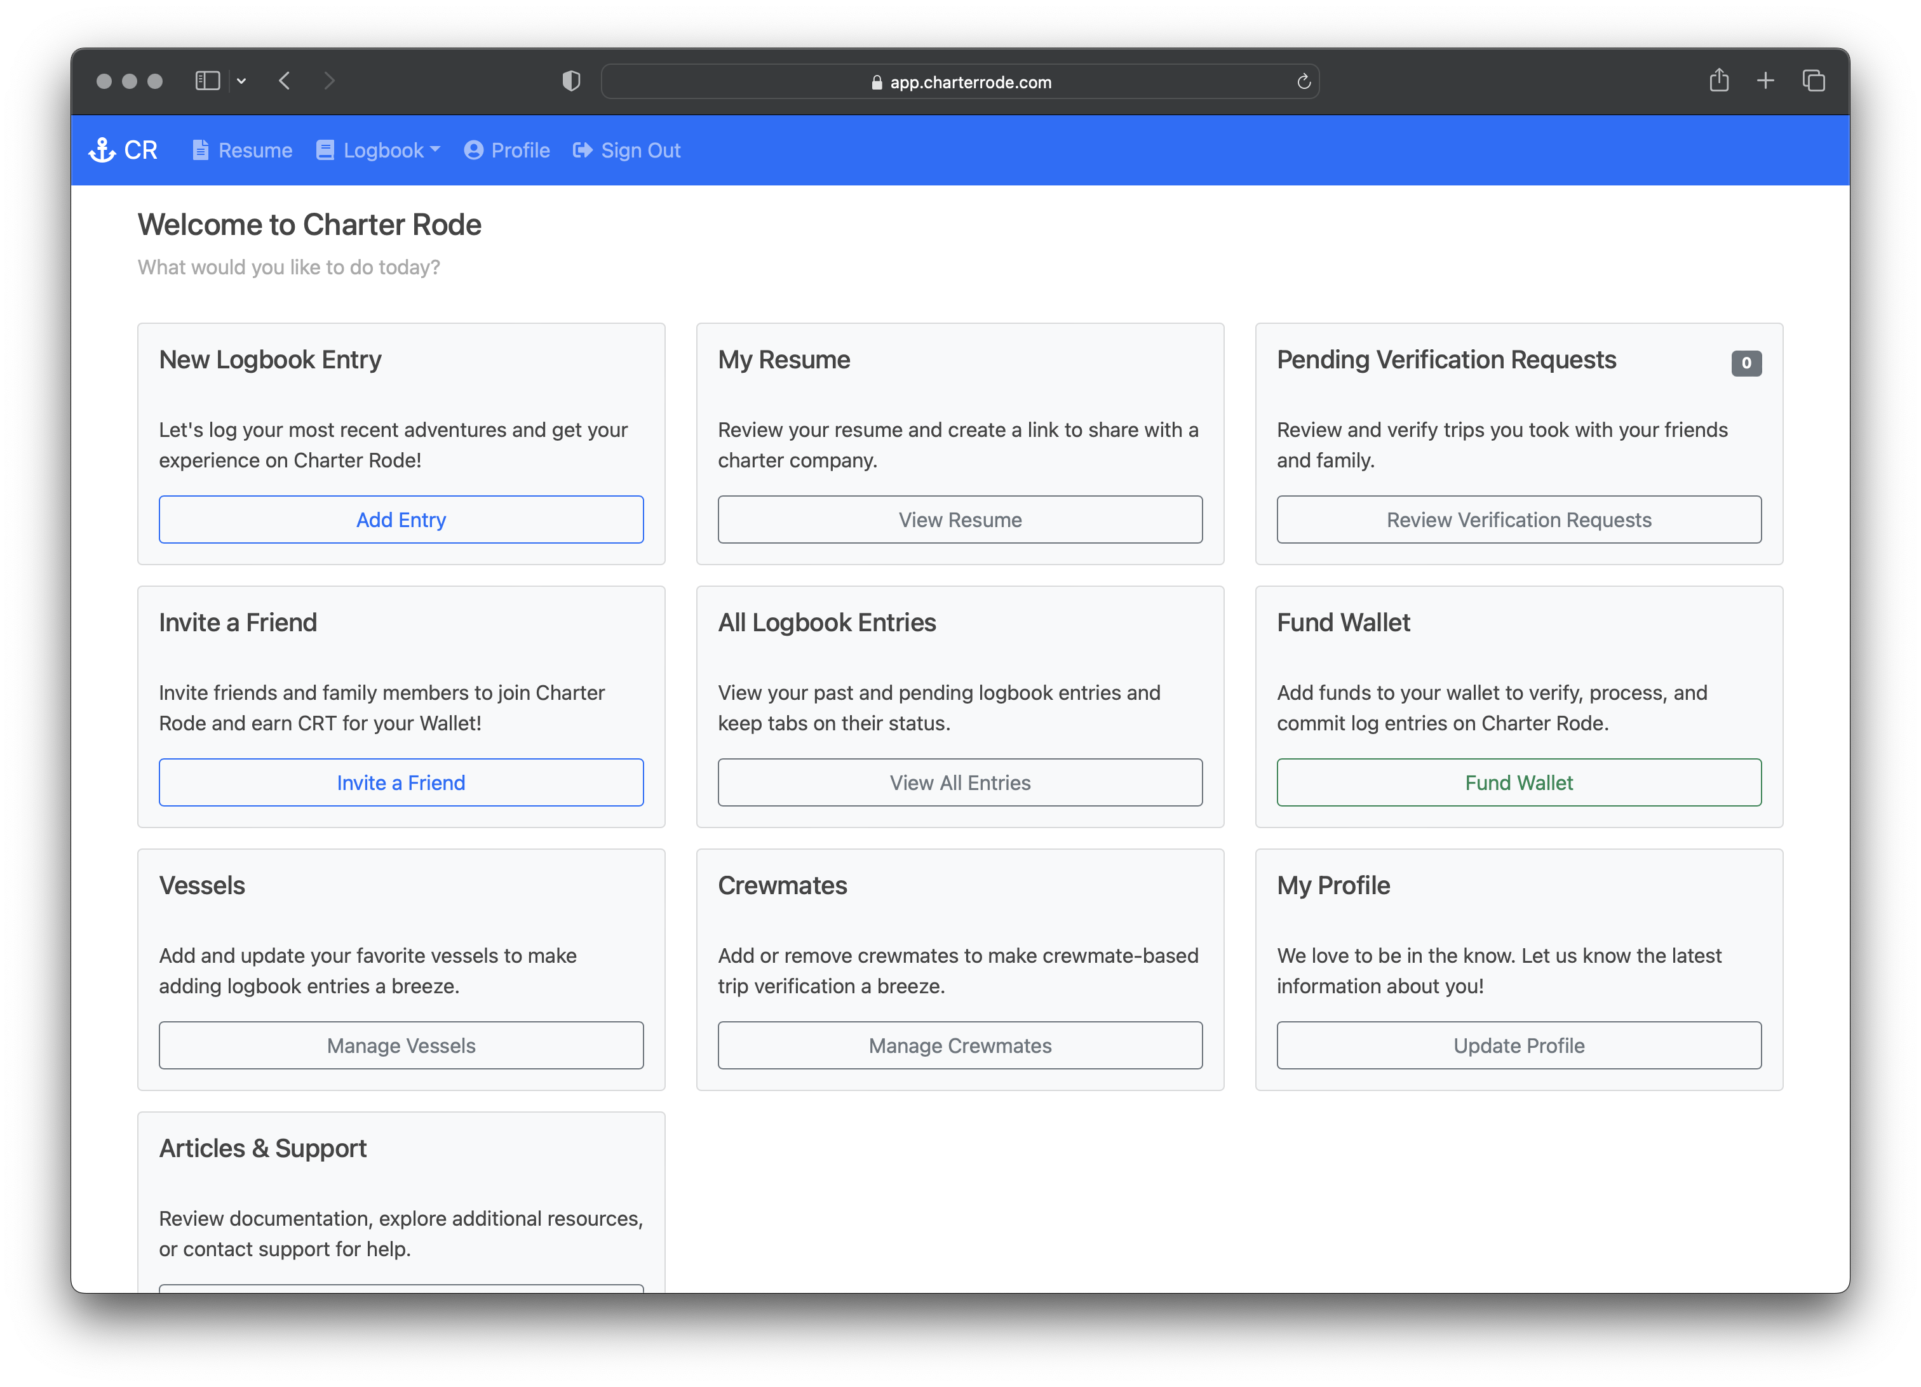1921x1387 pixels.
Task: Click 'Crewmates' card title
Action: (782, 885)
